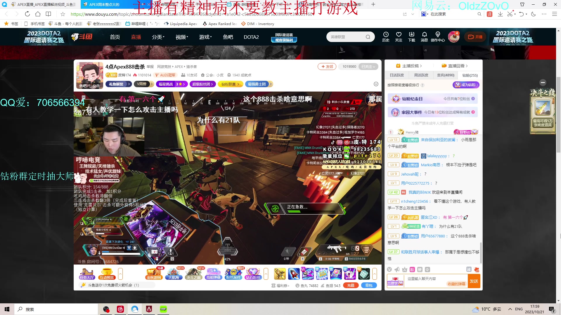The height and width of the screenshot is (315, 561).
Task: Expand the feature row arrow after 钻石粉丝
Action: click(x=266, y=274)
